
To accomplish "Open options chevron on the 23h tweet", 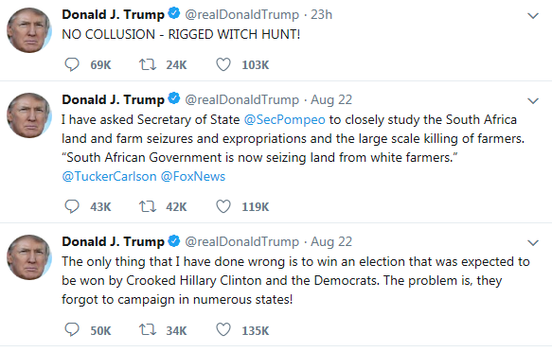I will [x=533, y=16].
